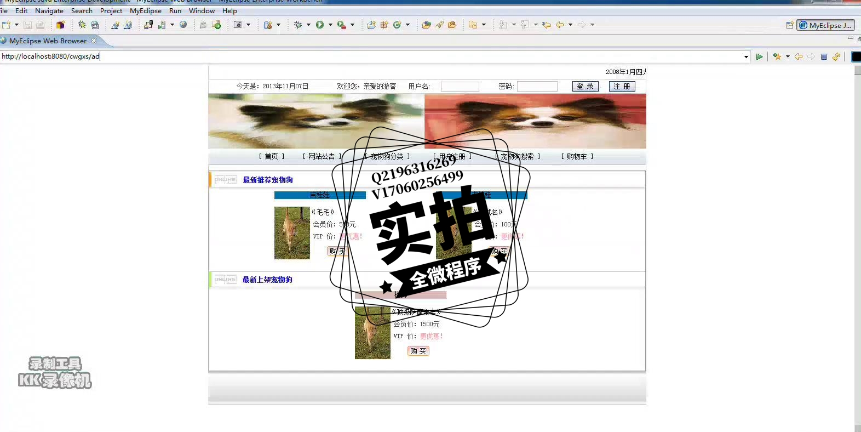Click the browser Back arrow
This screenshot has height=432, width=861.
pos(799,56)
